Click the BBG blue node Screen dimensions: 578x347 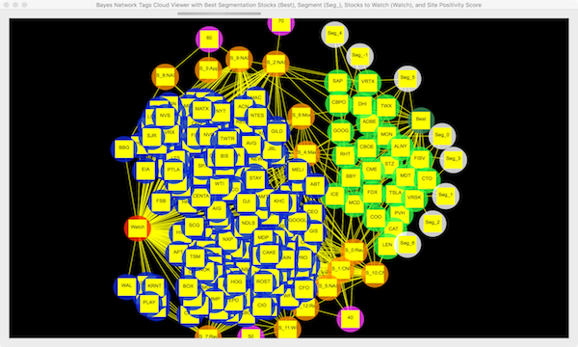click(124, 148)
